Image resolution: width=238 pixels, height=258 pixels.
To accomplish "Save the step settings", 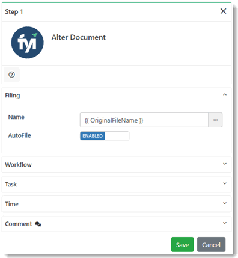I will coord(182,245).
